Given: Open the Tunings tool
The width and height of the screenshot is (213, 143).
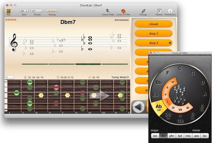Looking at the screenshot, I should (x=143, y=11).
